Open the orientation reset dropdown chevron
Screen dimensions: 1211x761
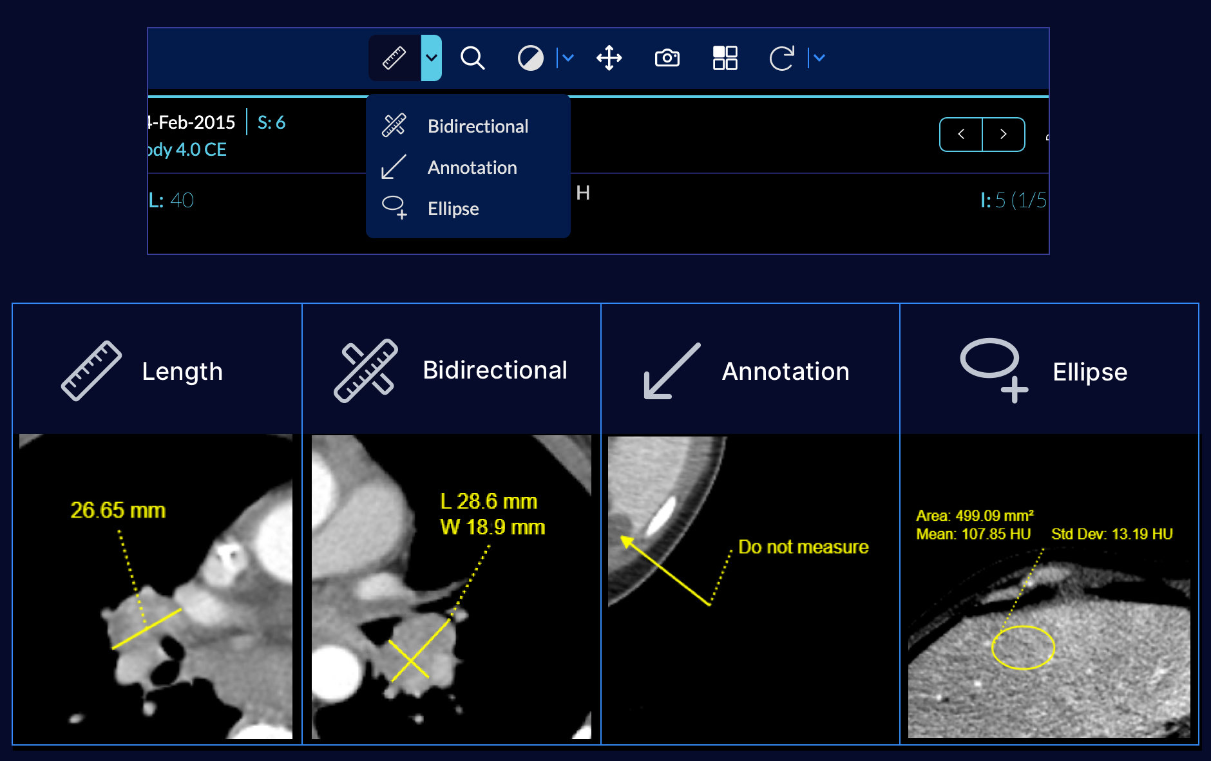point(819,58)
